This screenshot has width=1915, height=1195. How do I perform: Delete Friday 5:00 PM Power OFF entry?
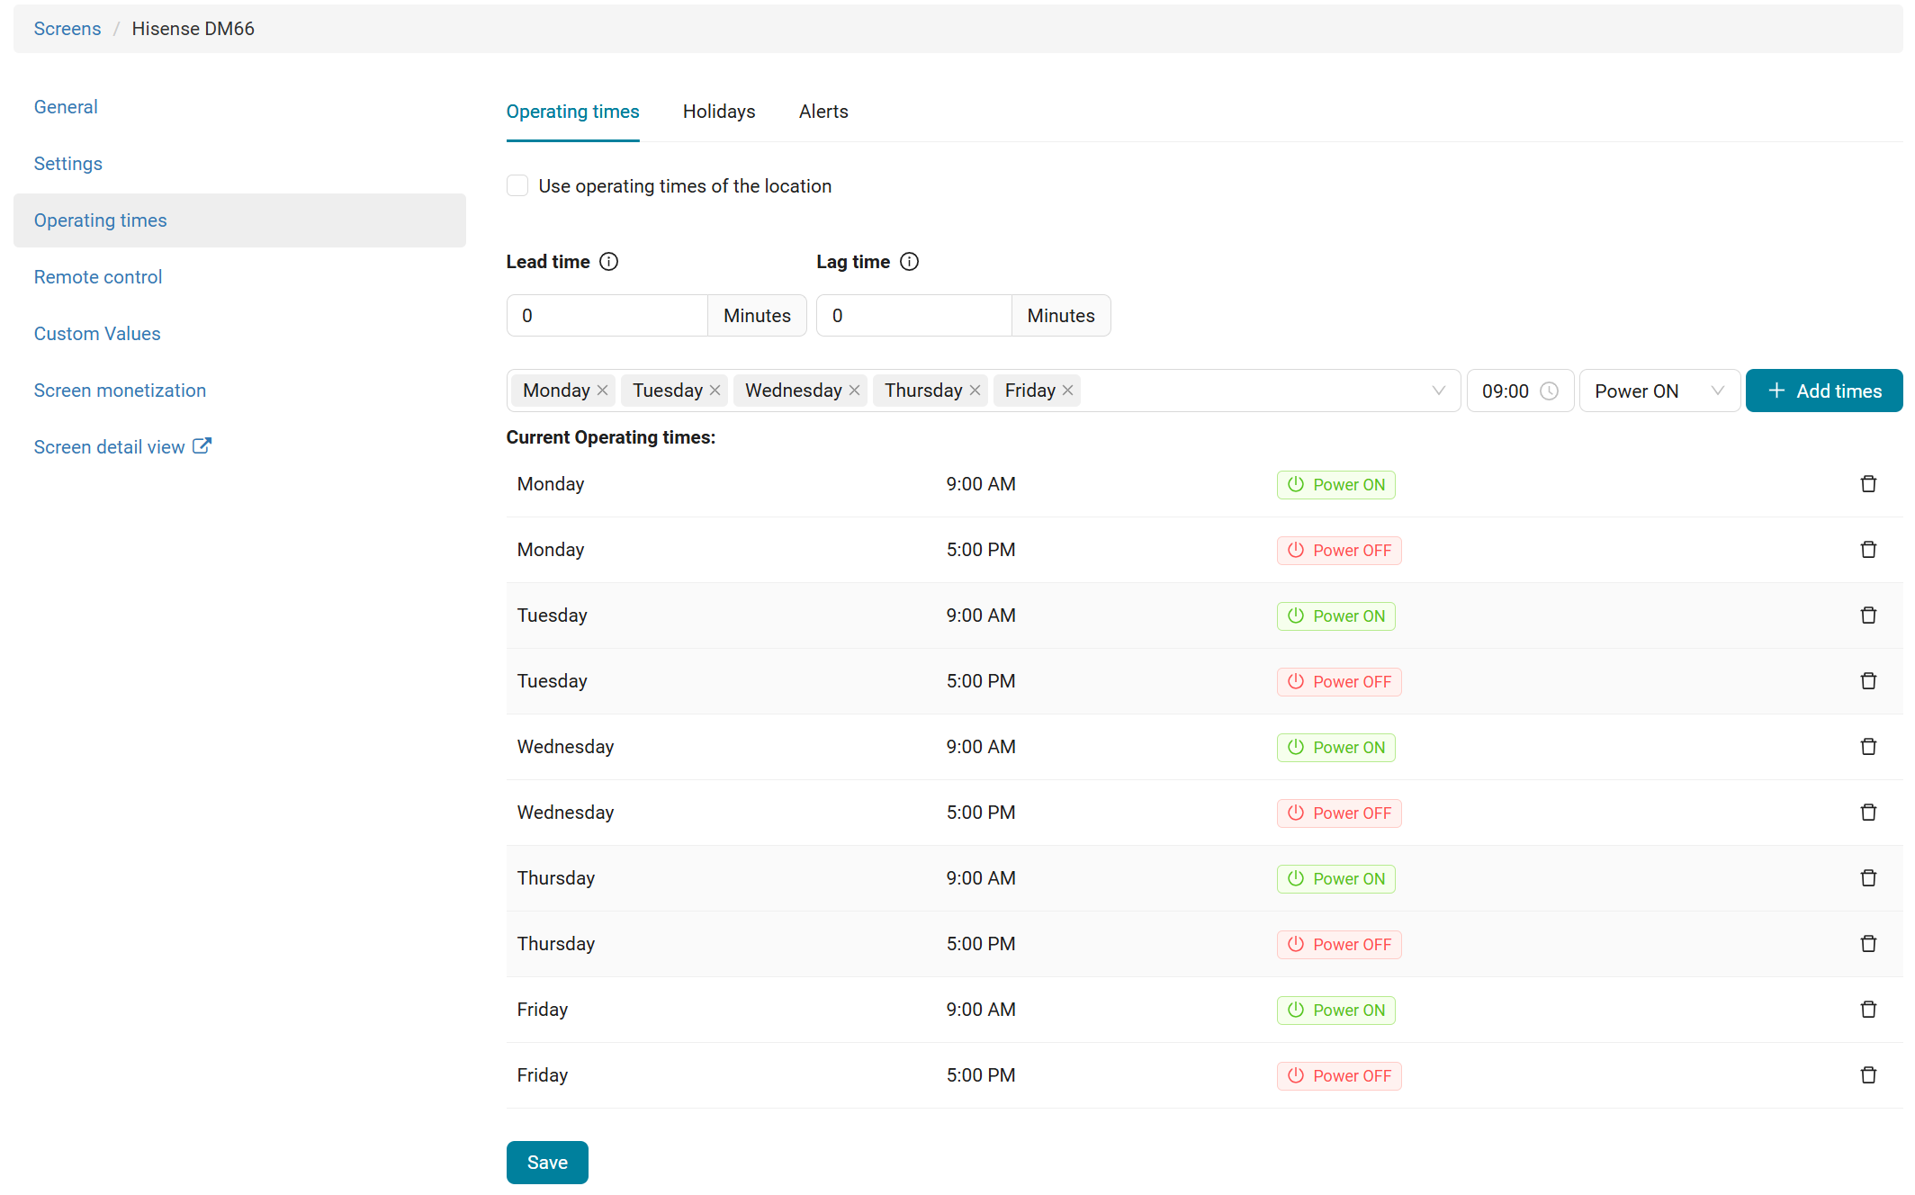tap(1868, 1075)
